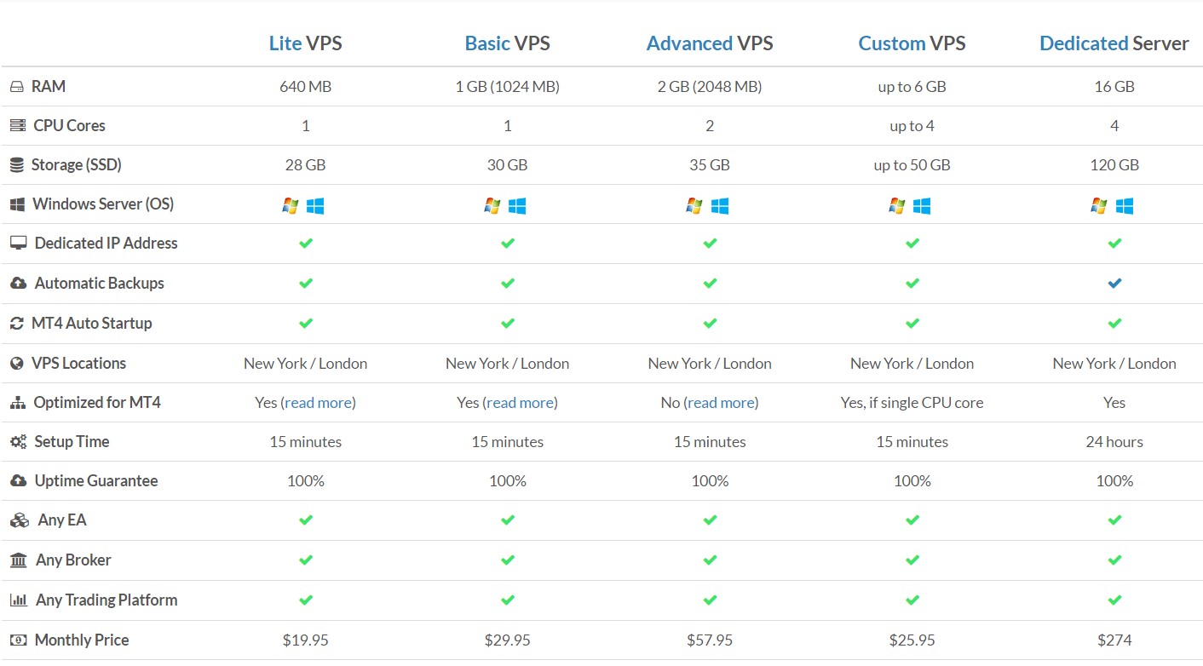Open the Custom VPS plan heading
The height and width of the screenshot is (666, 1203).
click(912, 43)
